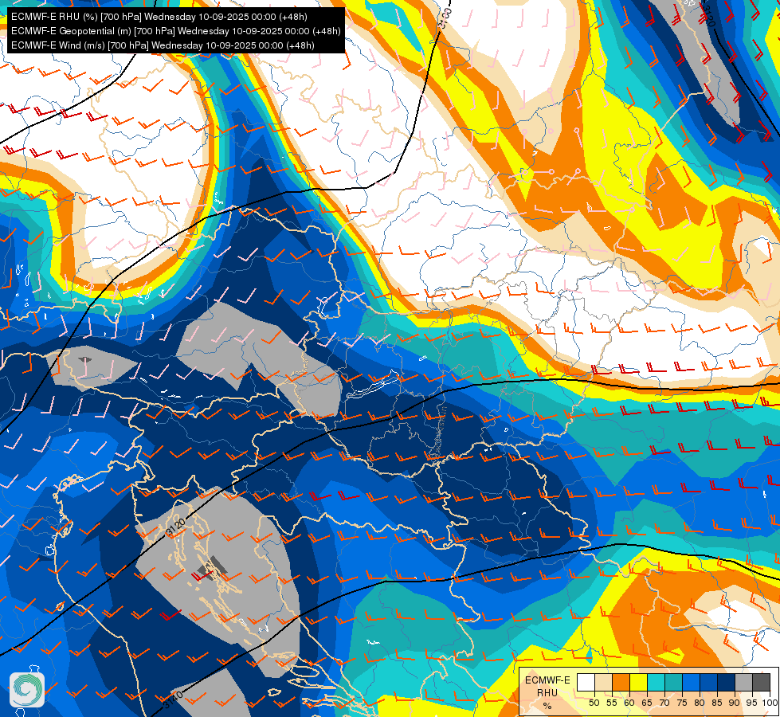Click the darker blue 80-85 legend swatch
The width and height of the screenshot is (780, 717).
pos(708,682)
